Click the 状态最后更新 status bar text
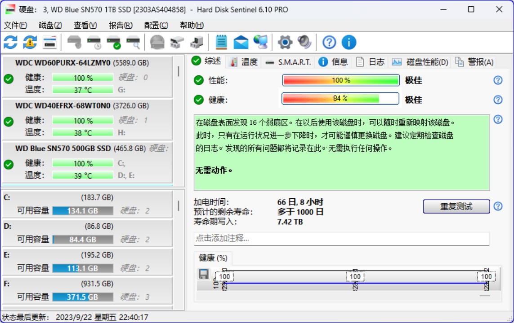The width and height of the screenshot is (514, 323). pyautogui.click(x=76, y=317)
